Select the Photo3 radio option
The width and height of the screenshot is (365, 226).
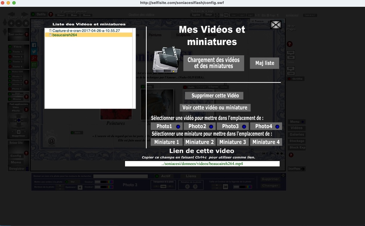point(244,127)
